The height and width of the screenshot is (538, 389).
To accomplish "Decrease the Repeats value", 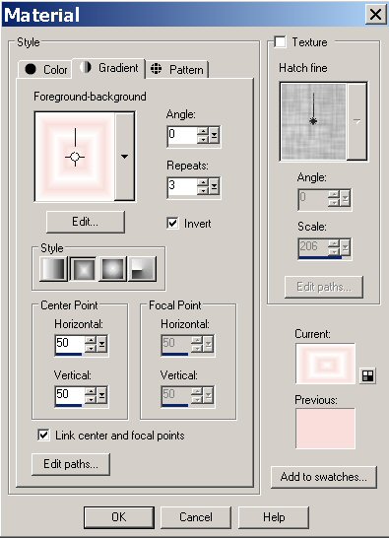I will pyautogui.click(x=203, y=191).
